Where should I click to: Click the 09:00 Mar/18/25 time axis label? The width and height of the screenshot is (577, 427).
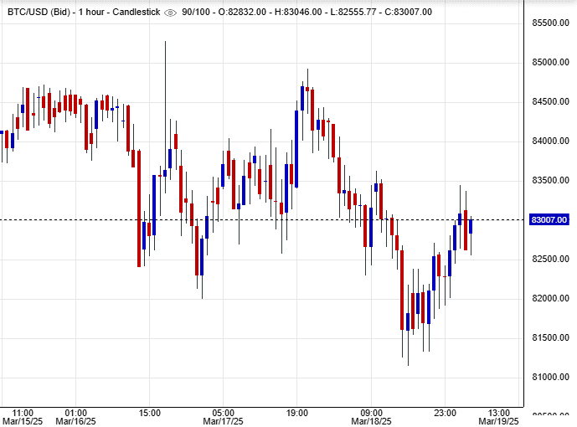click(x=371, y=417)
